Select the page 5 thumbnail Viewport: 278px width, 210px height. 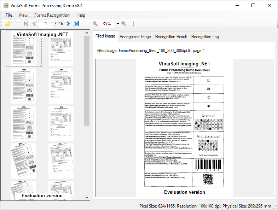23,123
